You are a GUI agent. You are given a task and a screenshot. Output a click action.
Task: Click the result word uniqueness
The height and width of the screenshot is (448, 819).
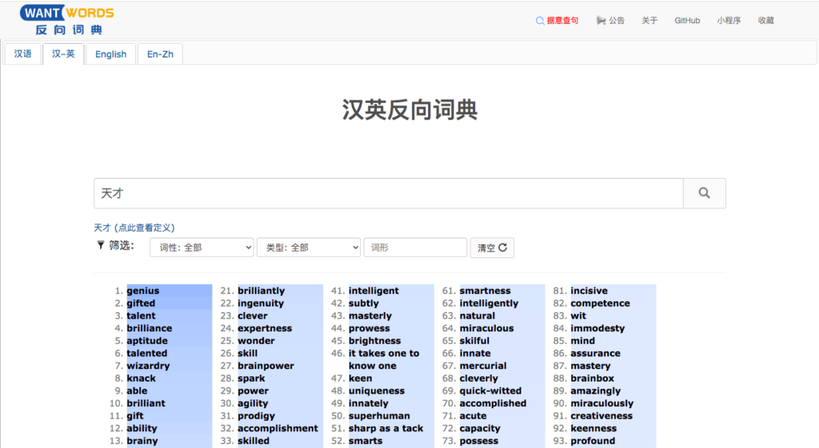tap(376, 391)
